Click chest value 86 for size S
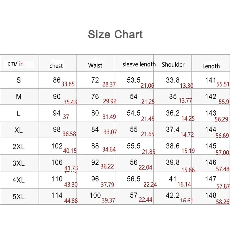230x232 pixels. pyautogui.click(x=57, y=80)
